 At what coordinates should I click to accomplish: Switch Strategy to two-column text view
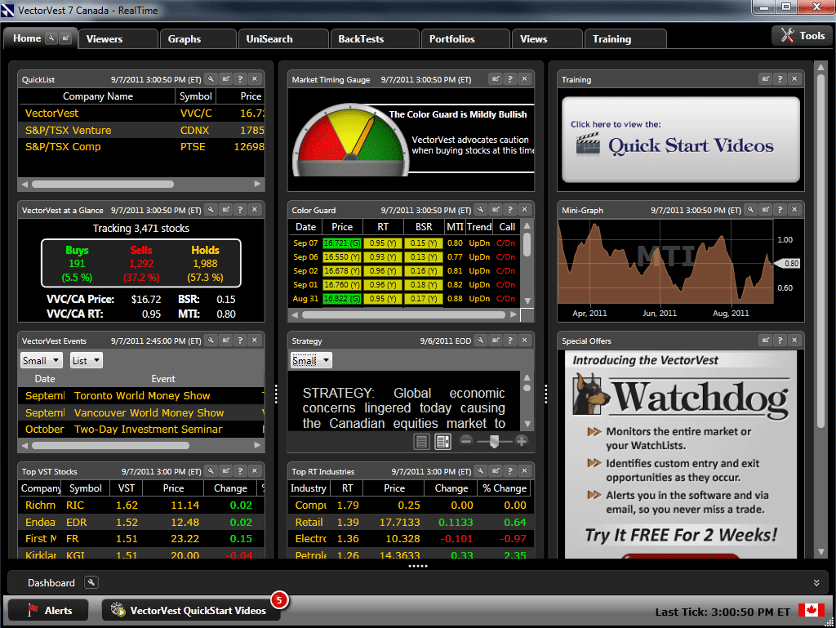[443, 442]
